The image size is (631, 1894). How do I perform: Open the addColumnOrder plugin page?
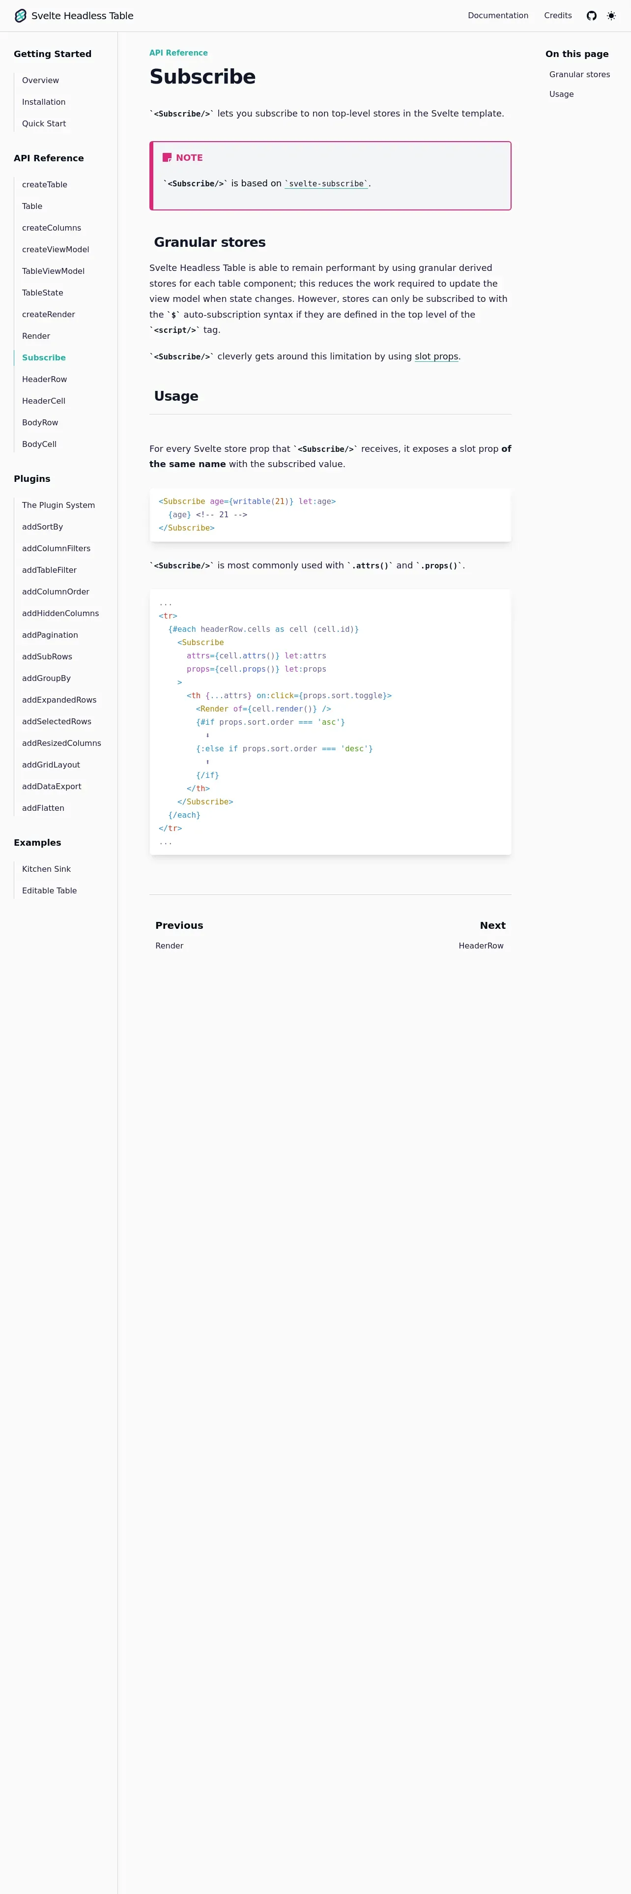click(x=56, y=592)
